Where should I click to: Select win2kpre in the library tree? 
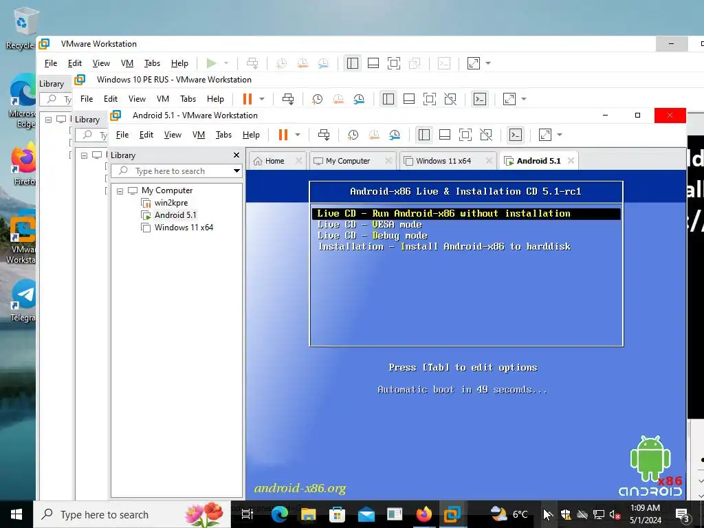tap(171, 203)
